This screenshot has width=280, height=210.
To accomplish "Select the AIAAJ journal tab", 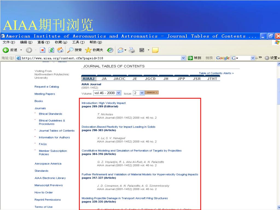I will 89,79.
